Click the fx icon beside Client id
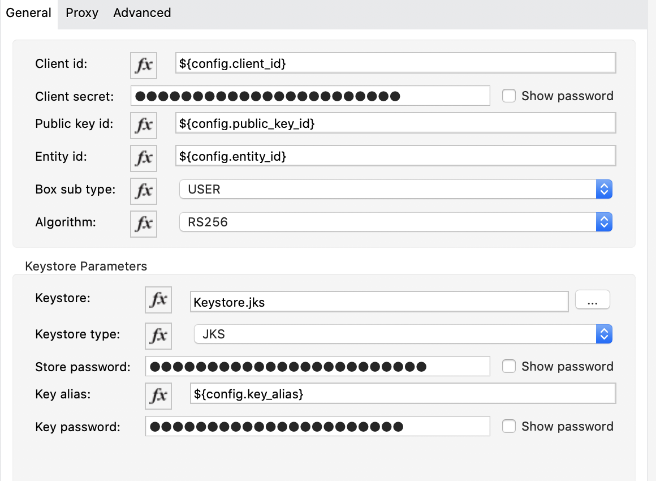 [144, 64]
